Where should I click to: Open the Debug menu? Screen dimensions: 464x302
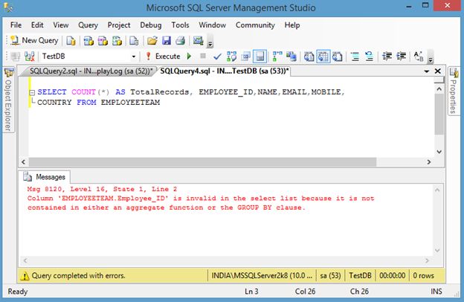pyautogui.click(x=151, y=25)
